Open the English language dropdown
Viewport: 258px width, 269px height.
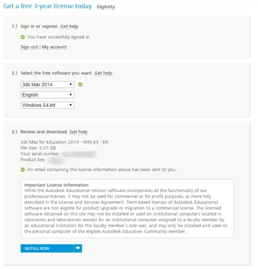click(x=47, y=95)
